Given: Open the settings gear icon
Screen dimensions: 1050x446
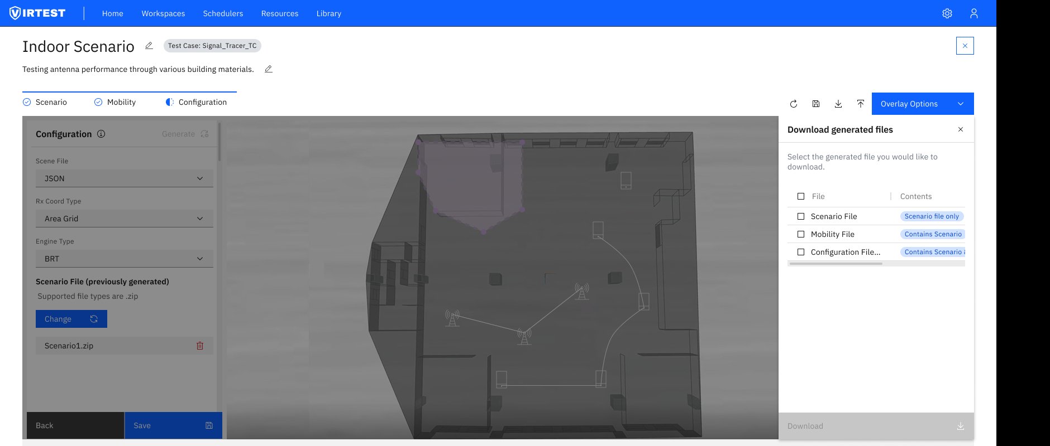Looking at the screenshot, I should [x=947, y=13].
